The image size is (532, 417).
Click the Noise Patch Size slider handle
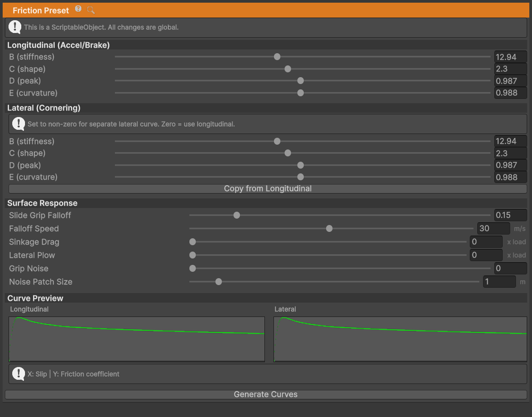click(x=219, y=281)
